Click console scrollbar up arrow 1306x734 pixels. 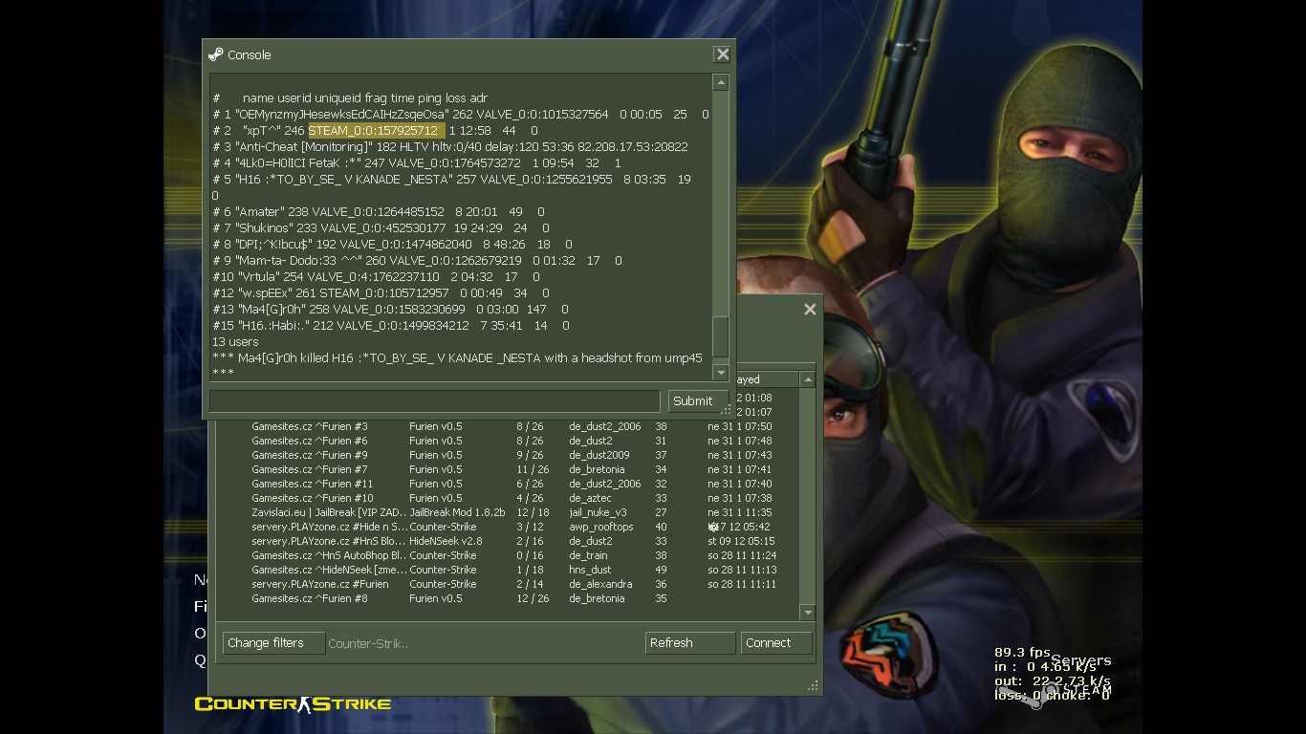coord(721,83)
